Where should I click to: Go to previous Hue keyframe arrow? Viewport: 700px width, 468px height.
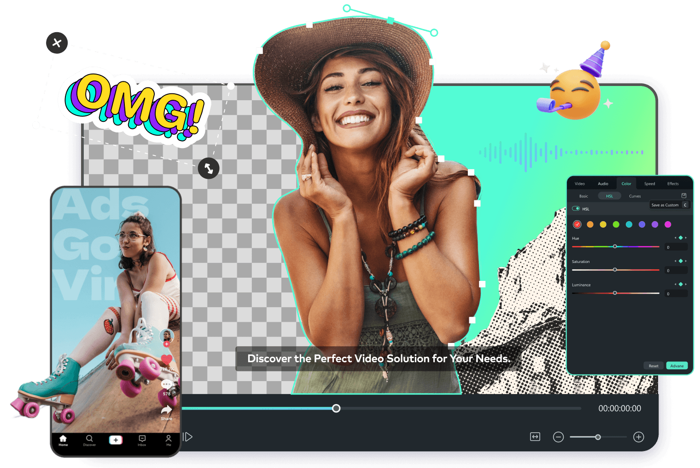point(676,238)
